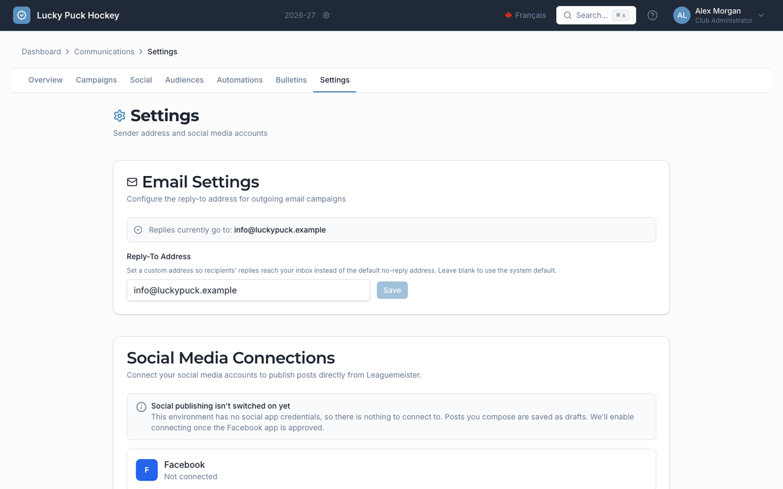Image resolution: width=783 pixels, height=489 pixels.
Task: Switch language to Français
Action: 525,15
